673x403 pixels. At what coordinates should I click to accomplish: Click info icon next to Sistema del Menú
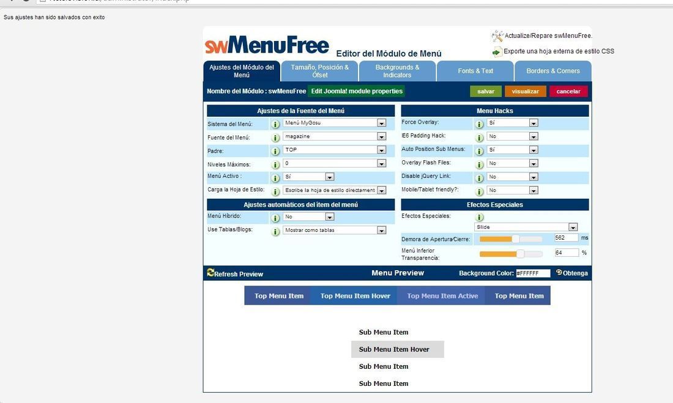275,125
